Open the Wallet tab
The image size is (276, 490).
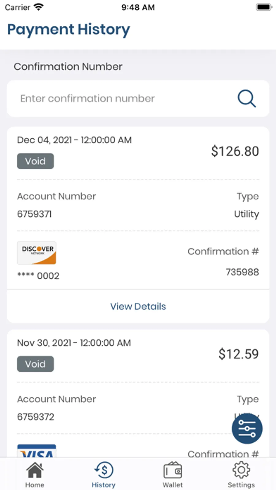[x=173, y=475]
